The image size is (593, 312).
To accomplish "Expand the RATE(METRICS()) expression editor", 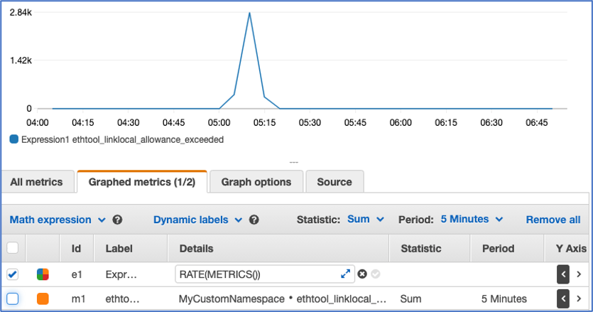I will [x=345, y=274].
